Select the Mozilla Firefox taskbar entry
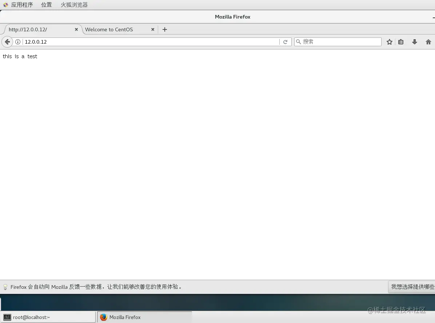Image resolution: width=435 pixels, height=323 pixels. coord(144,317)
